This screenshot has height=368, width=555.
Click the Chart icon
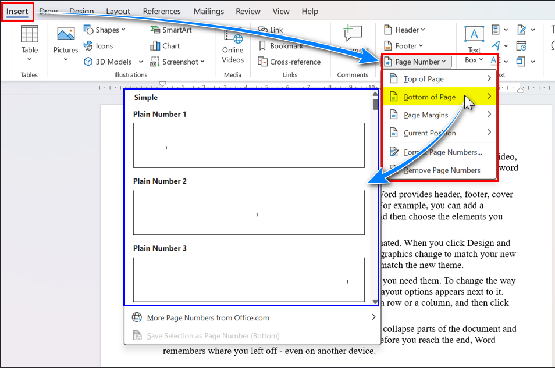click(x=165, y=46)
